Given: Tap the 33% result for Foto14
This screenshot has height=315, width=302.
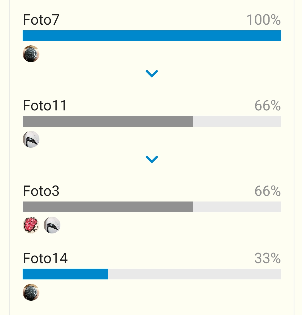Looking at the screenshot, I should click(268, 258).
